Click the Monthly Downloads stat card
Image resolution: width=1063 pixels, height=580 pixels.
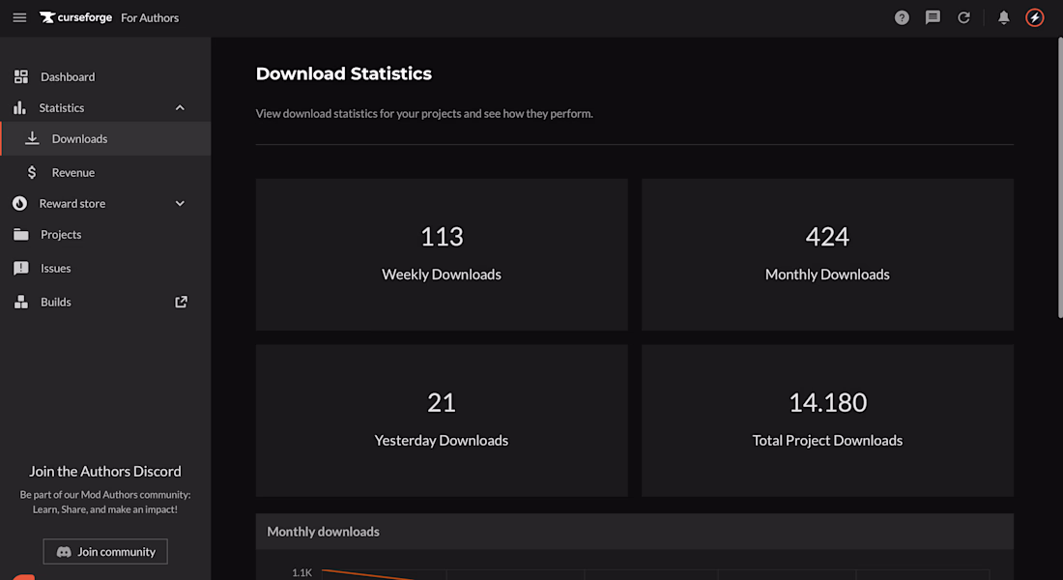[x=827, y=254]
